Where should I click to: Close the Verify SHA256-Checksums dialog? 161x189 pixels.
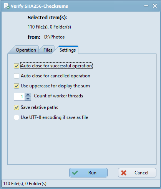pyautogui.click(x=155, y=6)
